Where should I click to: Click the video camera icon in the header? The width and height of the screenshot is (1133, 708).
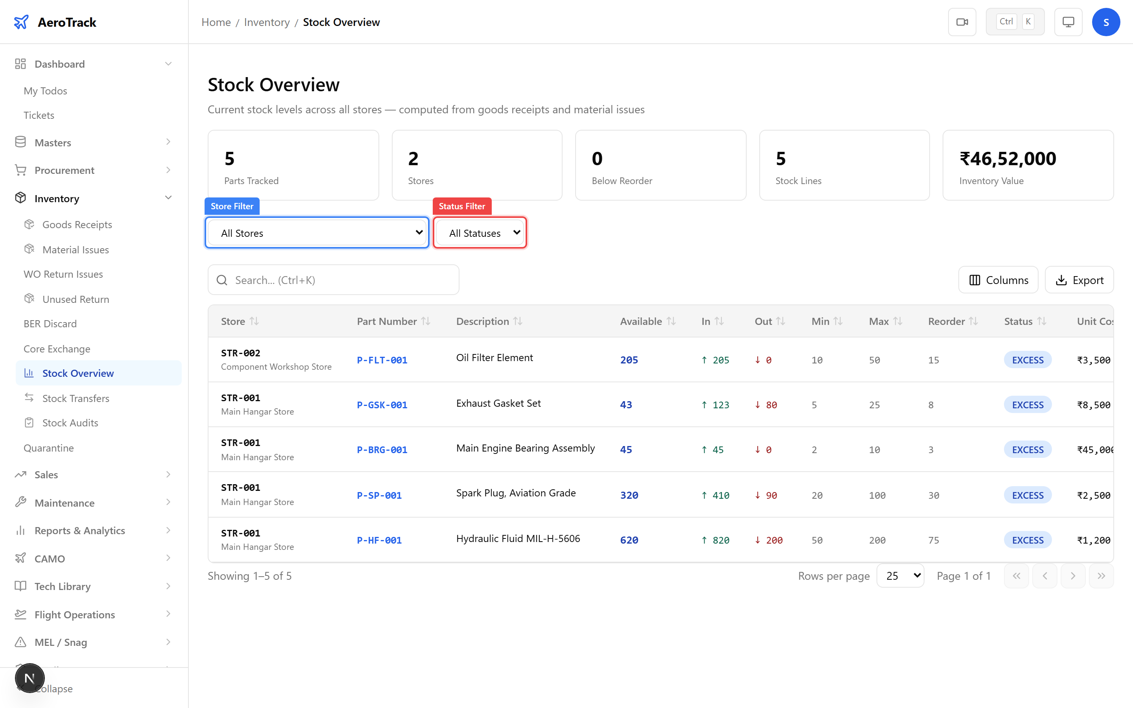click(962, 22)
